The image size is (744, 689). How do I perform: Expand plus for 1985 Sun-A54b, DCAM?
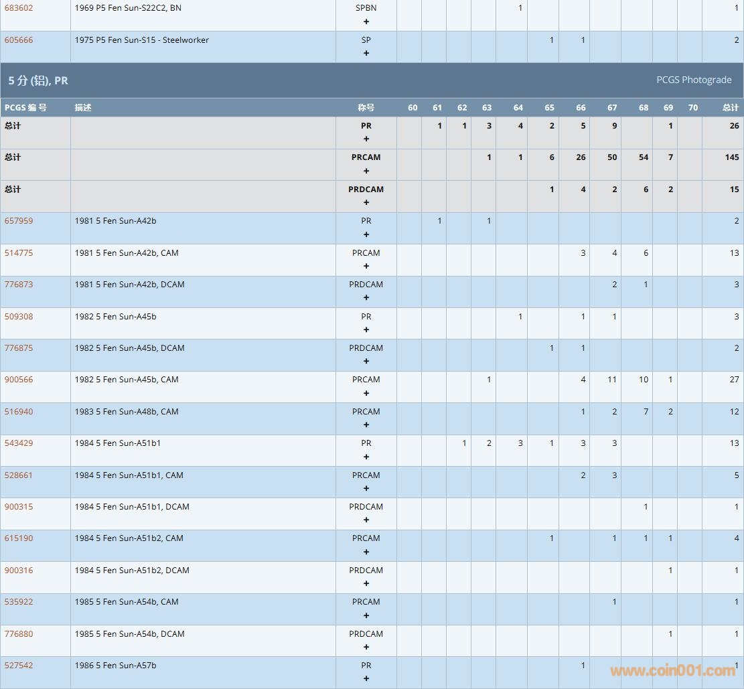pos(366,647)
